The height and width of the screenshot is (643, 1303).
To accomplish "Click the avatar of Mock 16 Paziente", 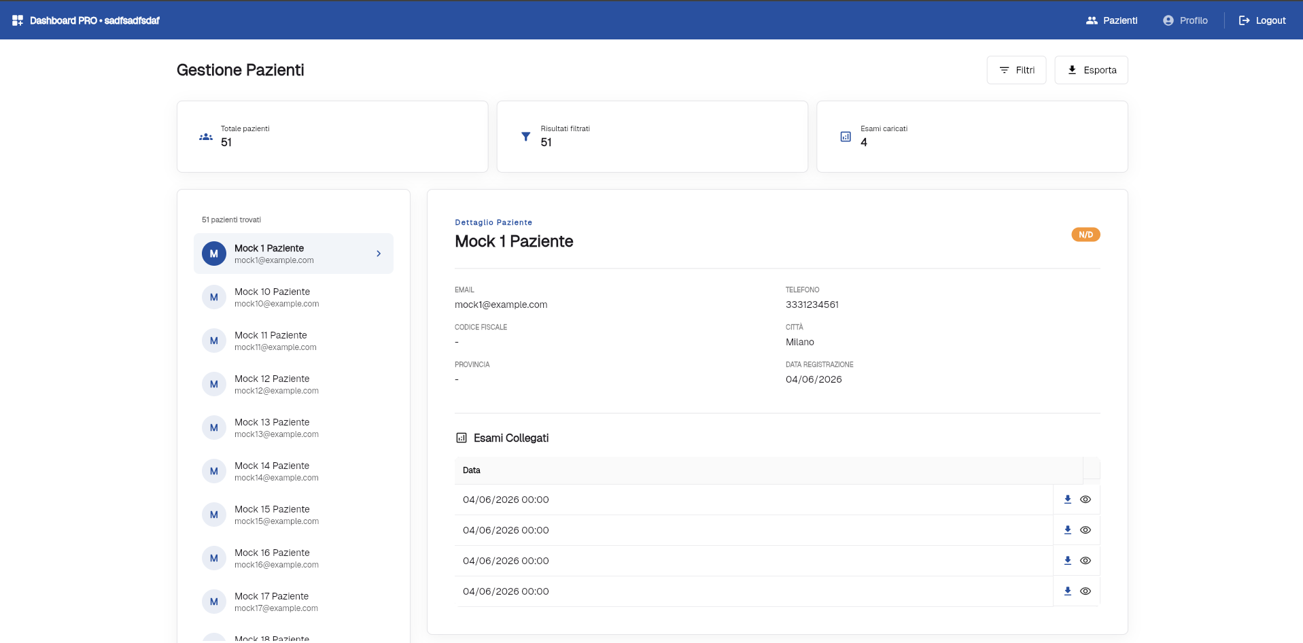I will click(214, 558).
